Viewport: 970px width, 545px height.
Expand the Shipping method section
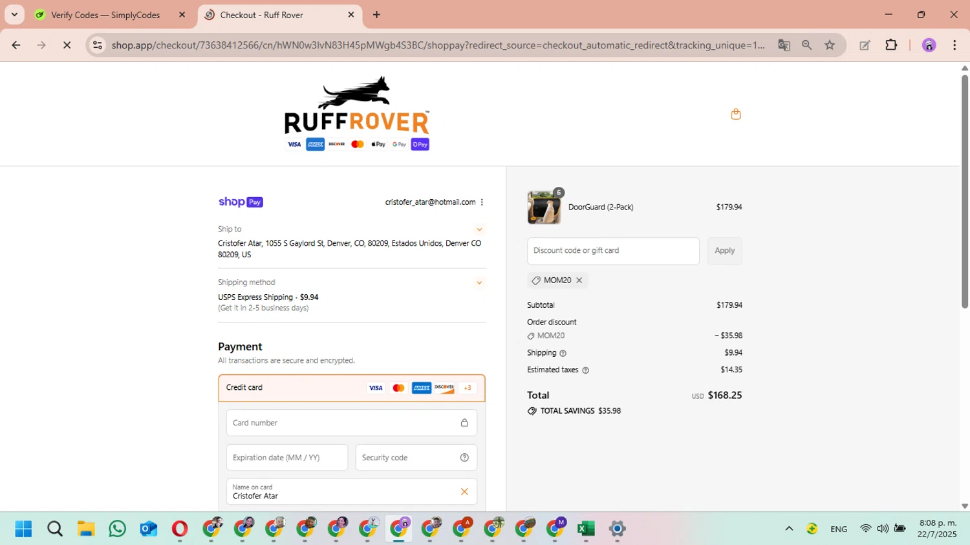(x=479, y=283)
